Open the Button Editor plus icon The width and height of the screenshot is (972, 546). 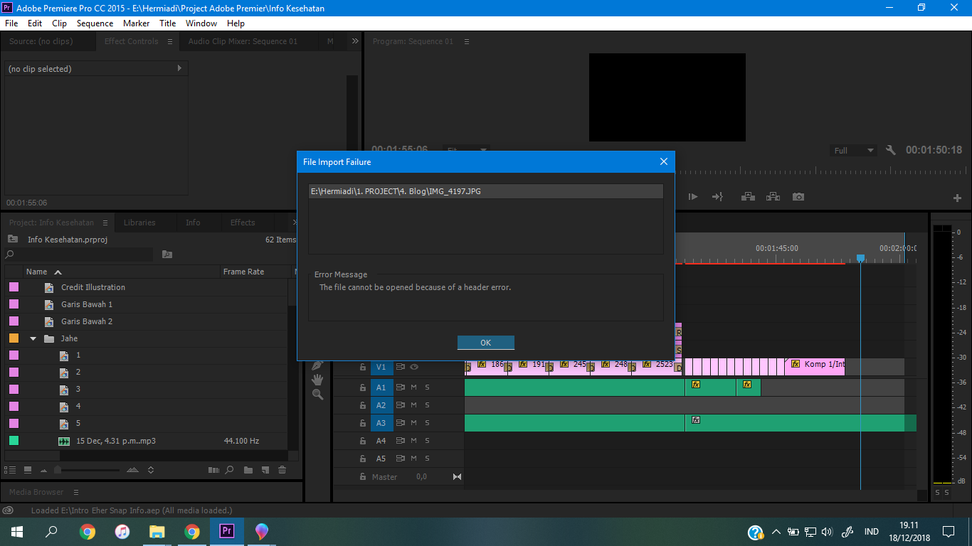pyautogui.click(x=957, y=198)
